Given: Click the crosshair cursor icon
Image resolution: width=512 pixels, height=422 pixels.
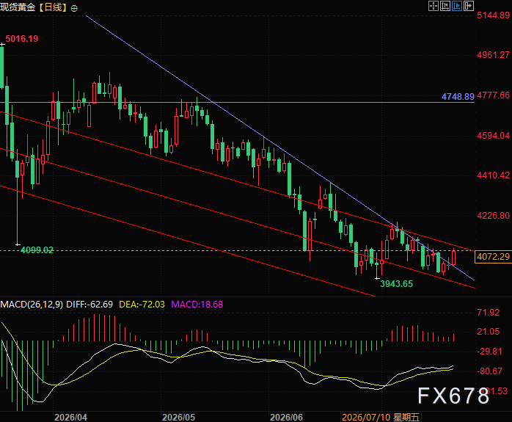Looking at the screenshot, I should 434,6.
